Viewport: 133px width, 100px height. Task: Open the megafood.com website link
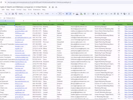(20, 40)
